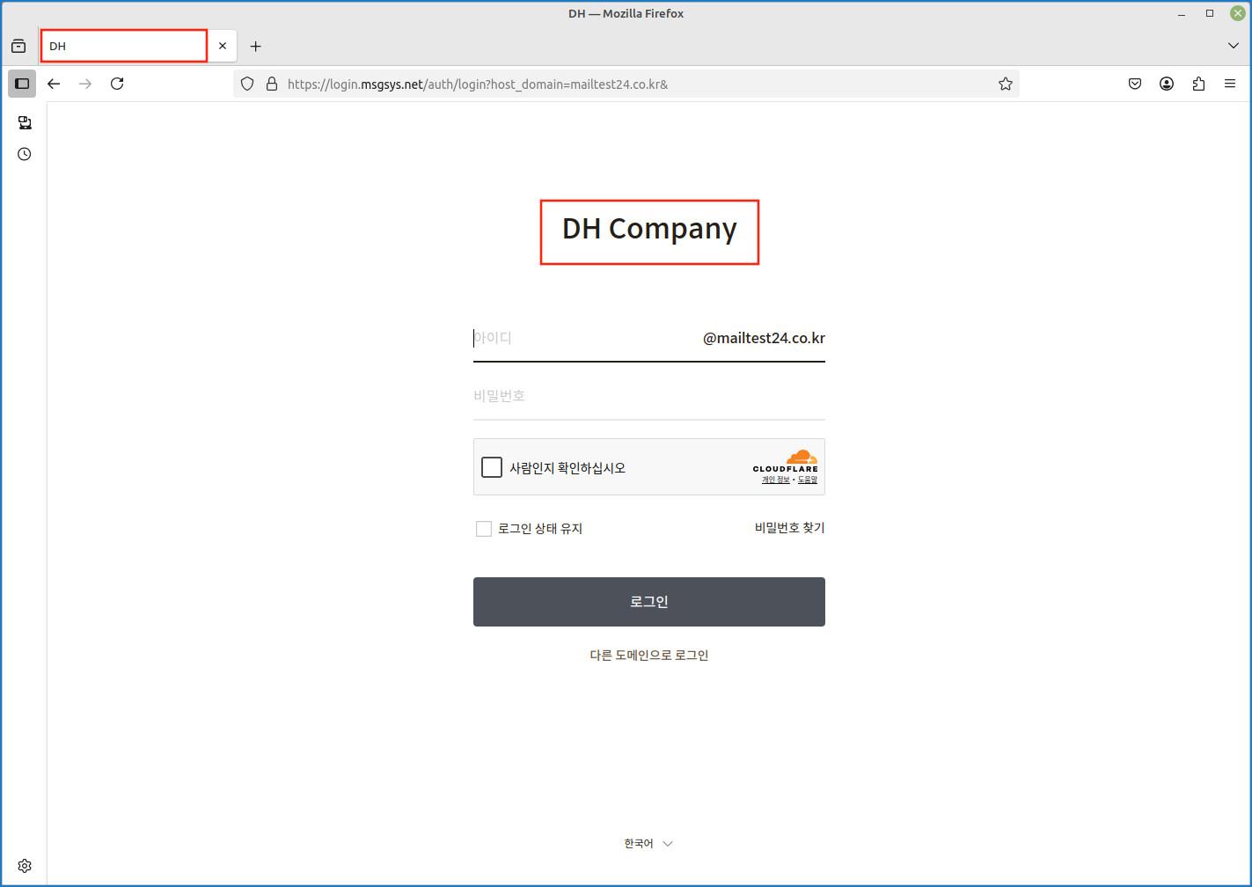Viewport: 1252px width, 887px height.
Task: Reload the current page
Action: tap(117, 84)
